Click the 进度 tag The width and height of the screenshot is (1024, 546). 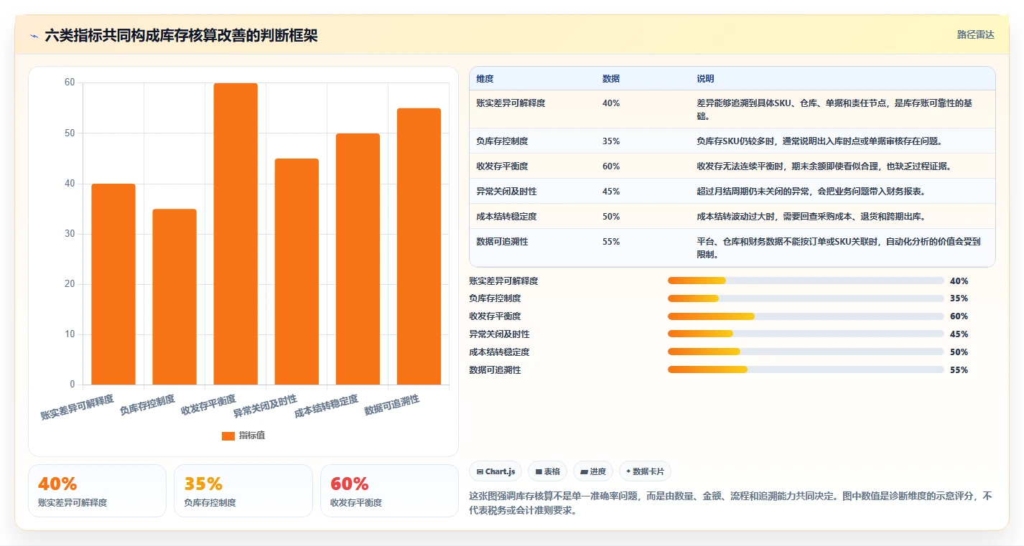[x=593, y=471]
